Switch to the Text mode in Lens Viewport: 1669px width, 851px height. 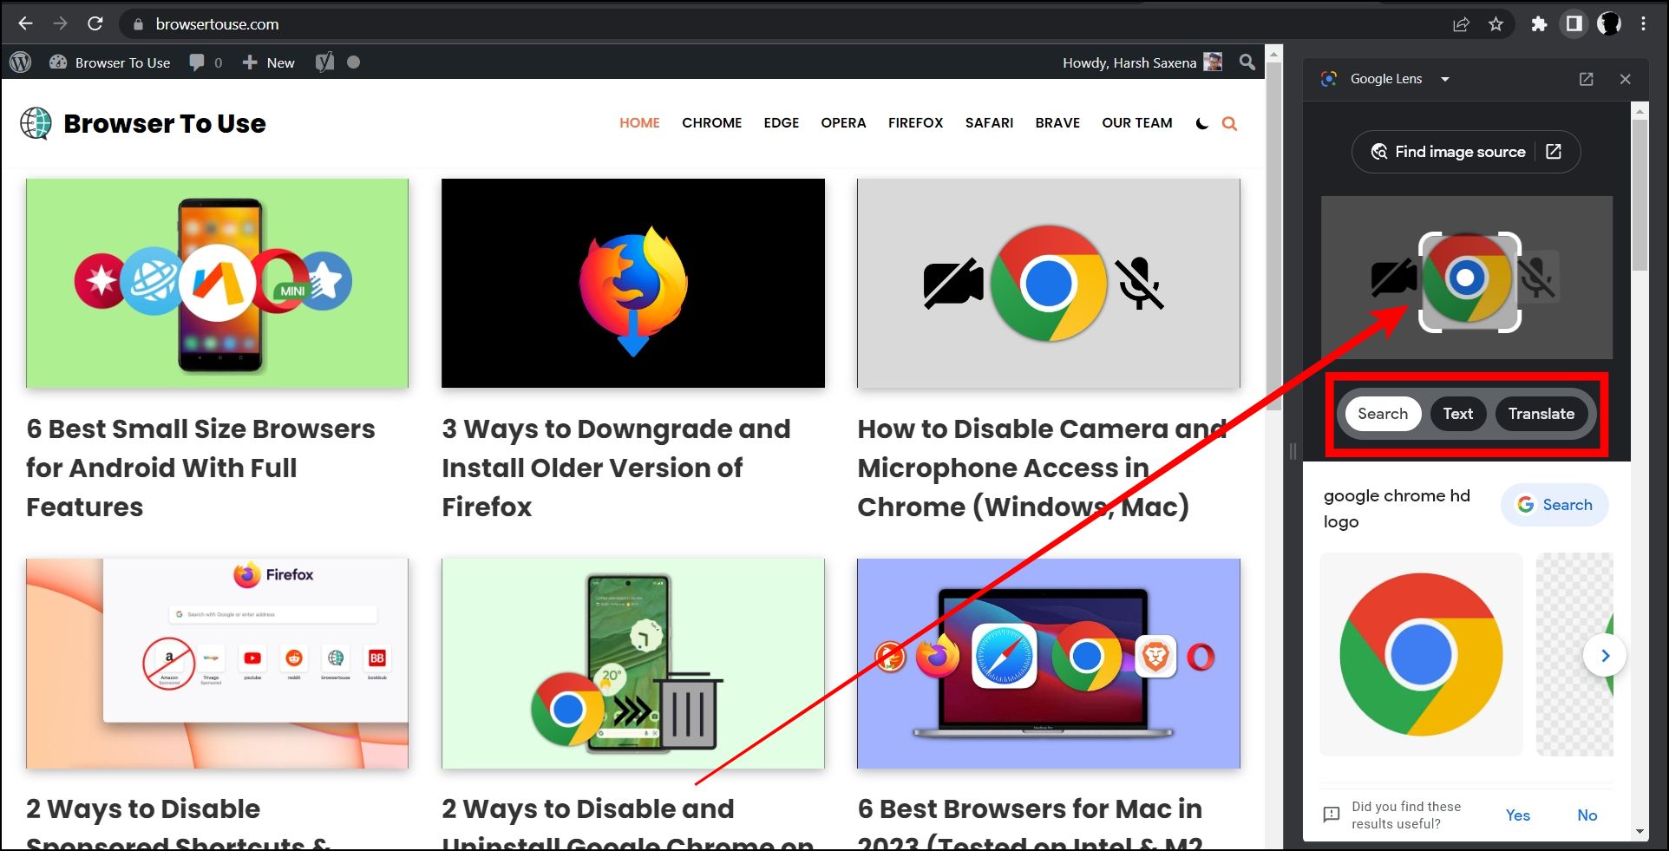click(1457, 414)
